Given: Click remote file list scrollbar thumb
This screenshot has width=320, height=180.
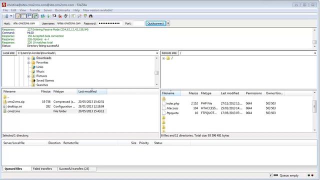Looking at the screenshot, I should coord(314,106).
